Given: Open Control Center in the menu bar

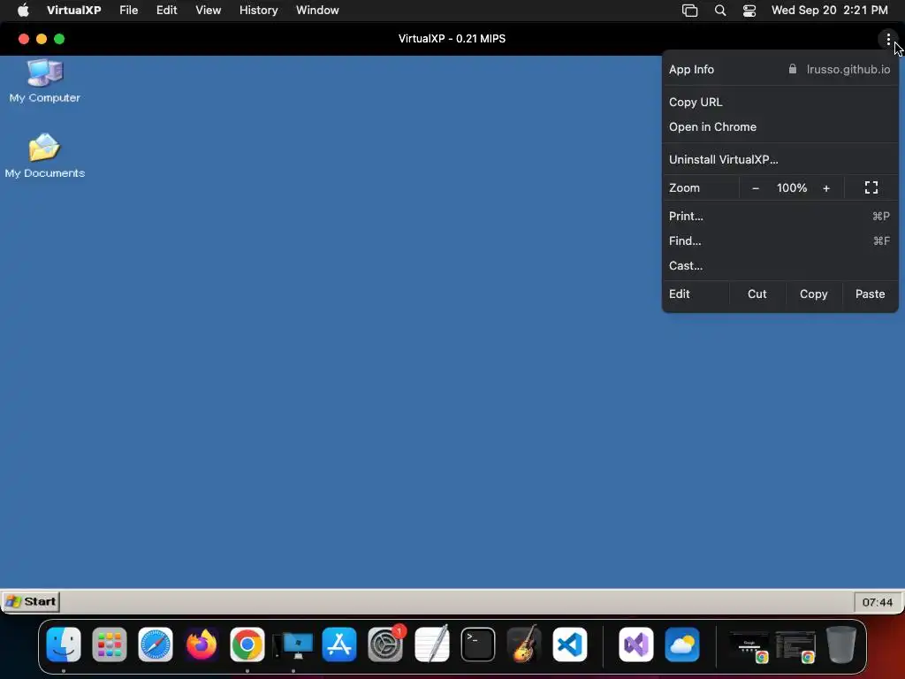Looking at the screenshot, I should 749,10.
